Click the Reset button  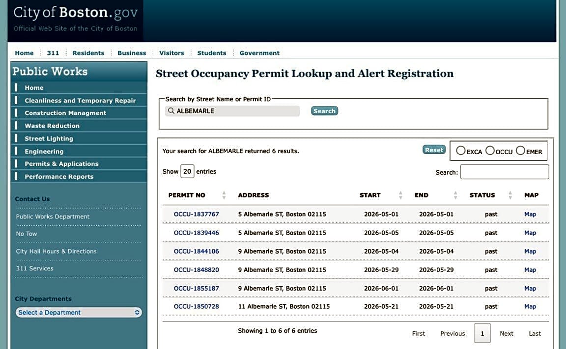(x=434, y=150)
